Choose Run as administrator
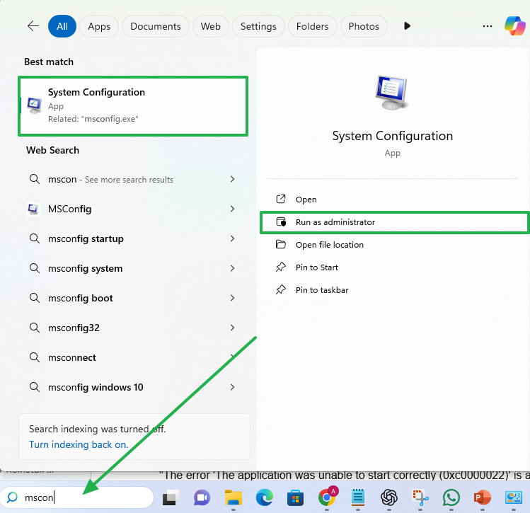This screenshot has width=530, height=513. (393, 222)
